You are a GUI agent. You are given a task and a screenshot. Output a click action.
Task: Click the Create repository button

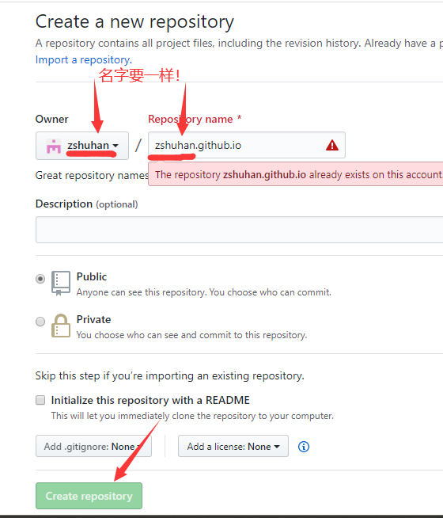(89, 496)
